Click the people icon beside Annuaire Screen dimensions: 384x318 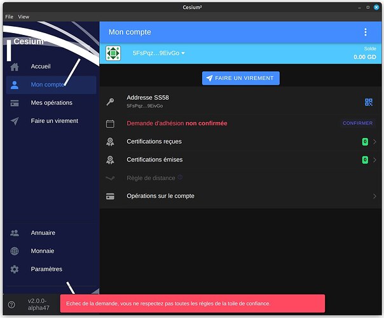(x=15, y=233)
